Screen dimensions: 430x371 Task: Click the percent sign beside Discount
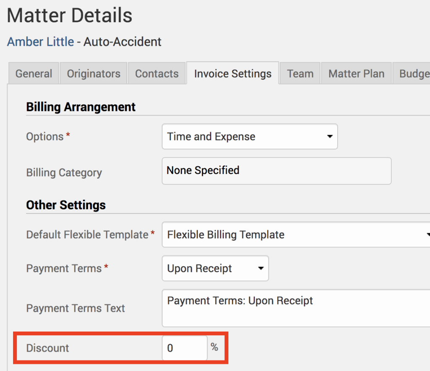pos(215,347)
